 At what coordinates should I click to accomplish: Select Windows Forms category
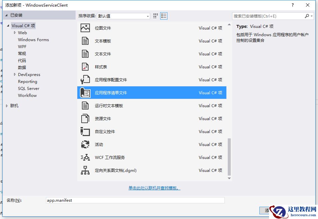pos(33,39)
